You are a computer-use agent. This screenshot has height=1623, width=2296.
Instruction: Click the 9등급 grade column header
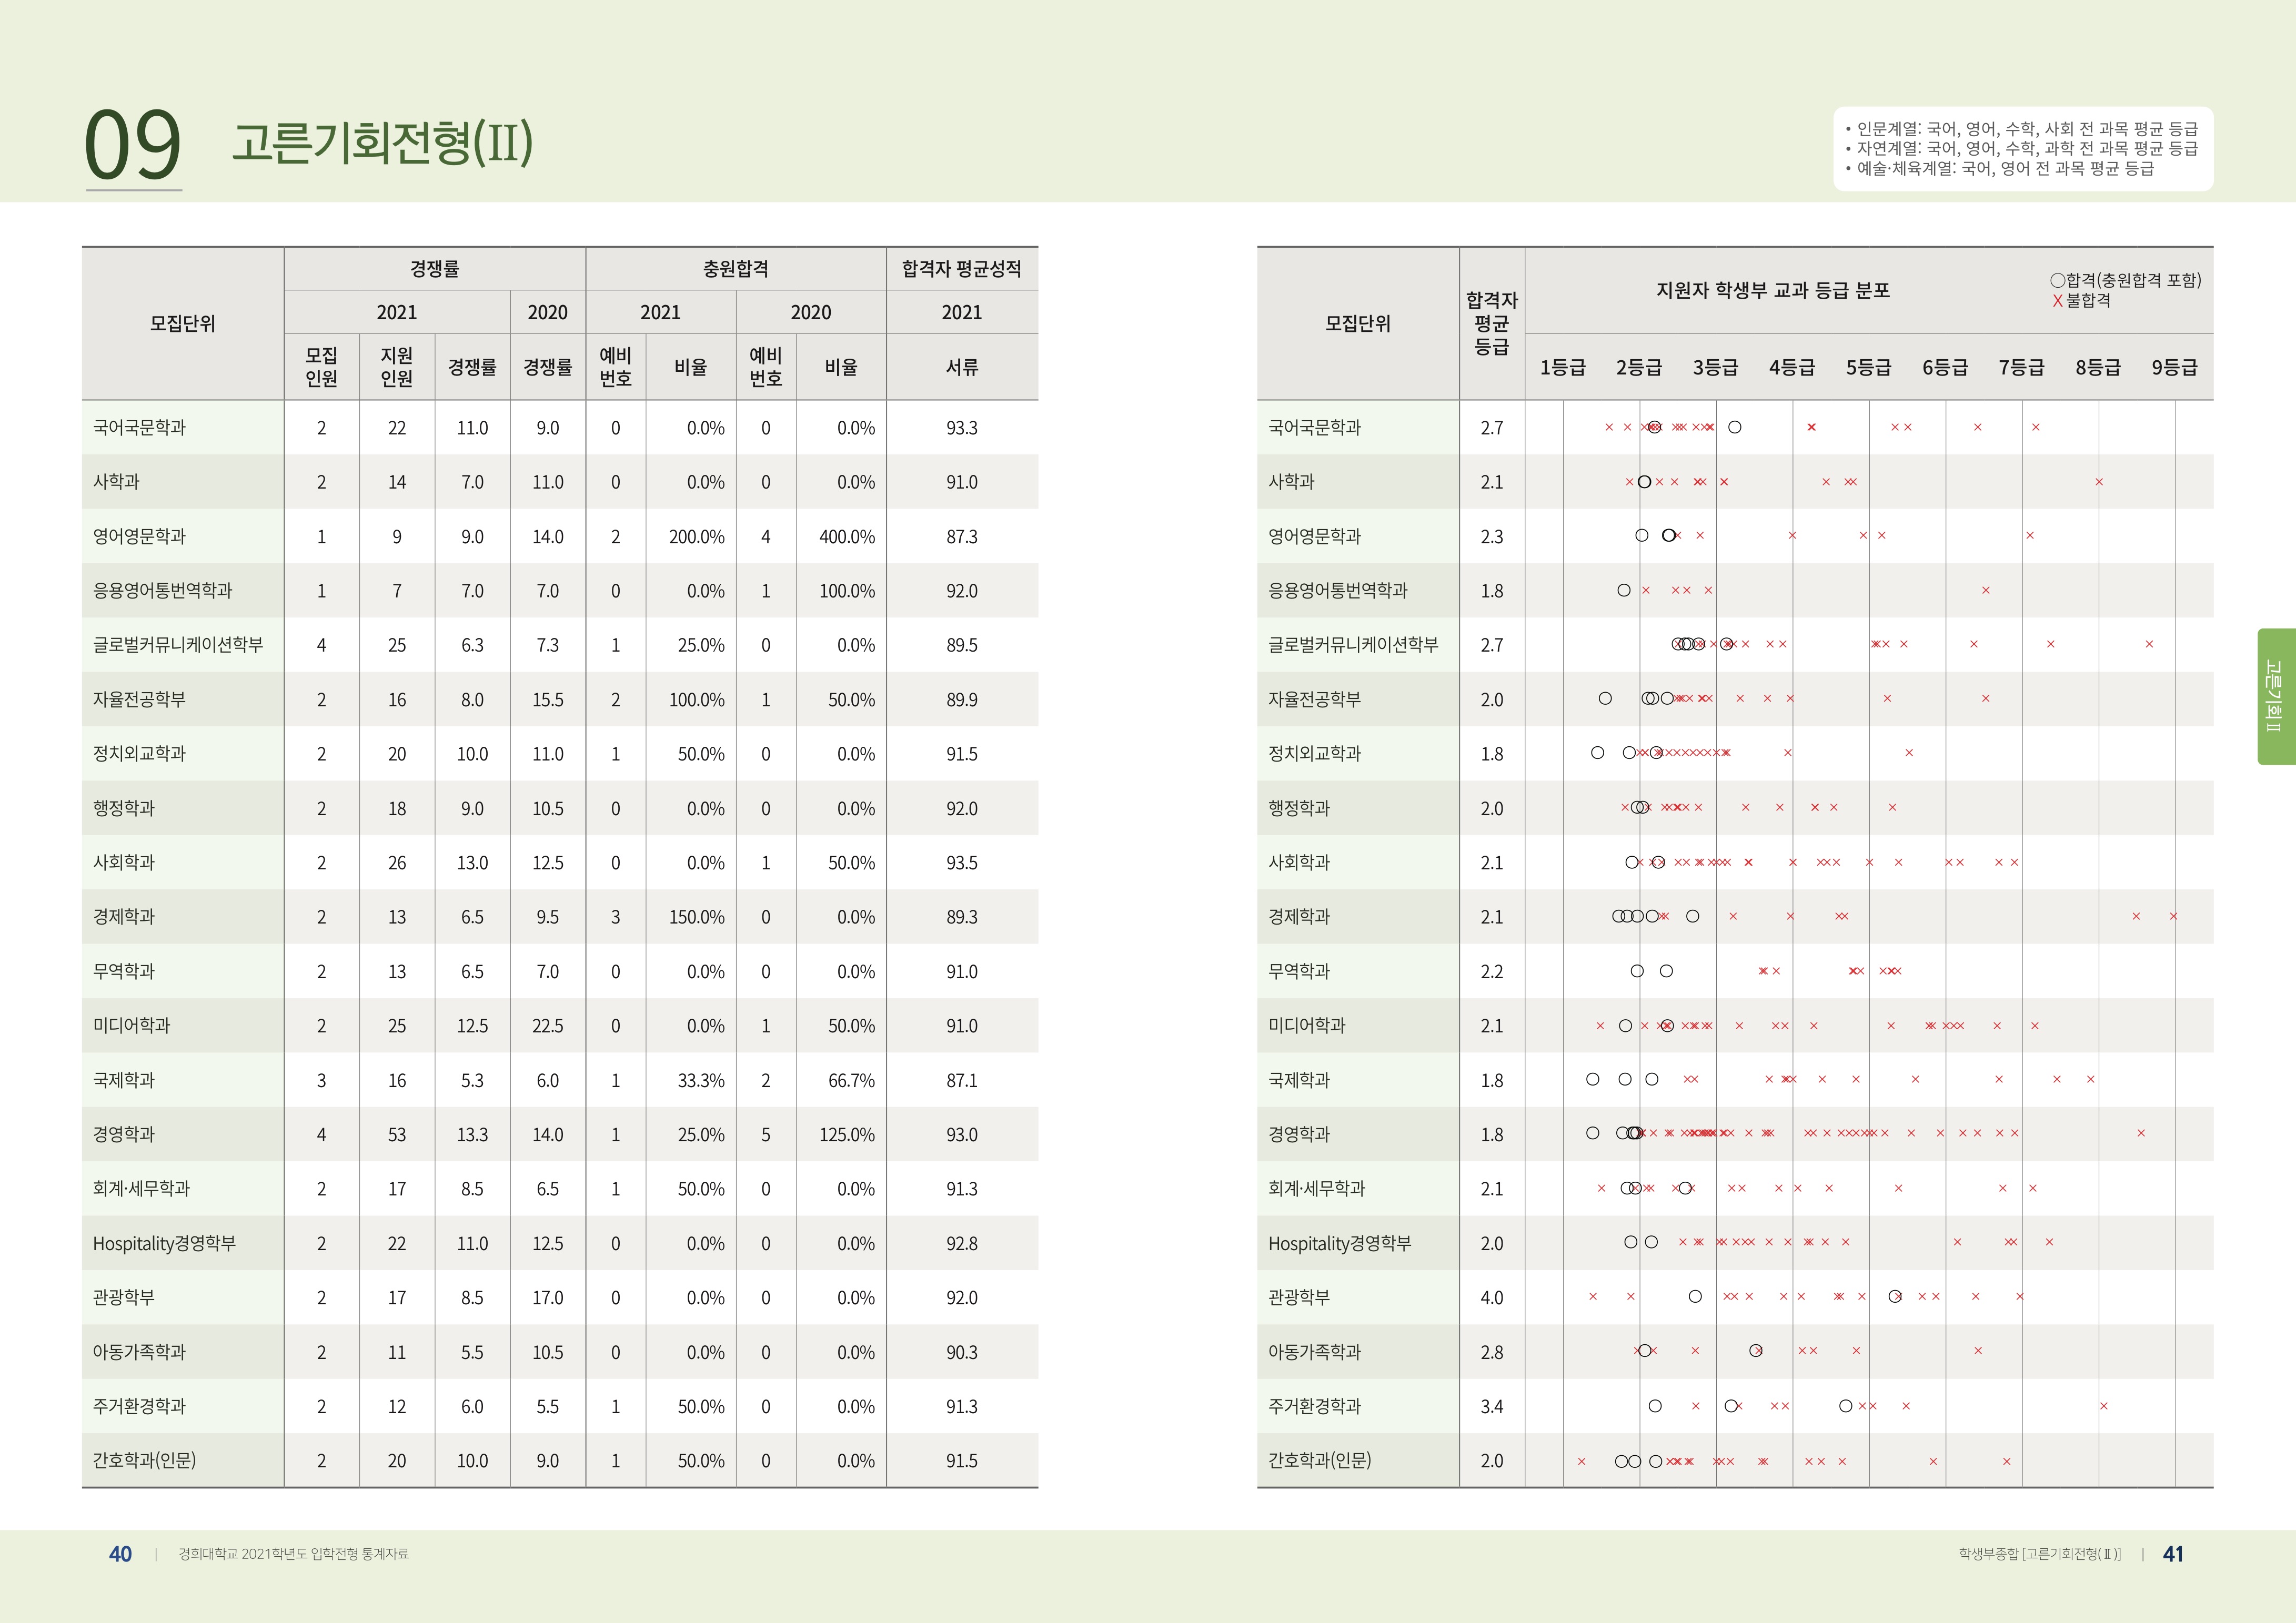pyautogui.click(x=2174, y=368)
